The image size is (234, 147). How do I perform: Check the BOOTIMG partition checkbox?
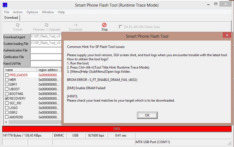click(7, 94)
